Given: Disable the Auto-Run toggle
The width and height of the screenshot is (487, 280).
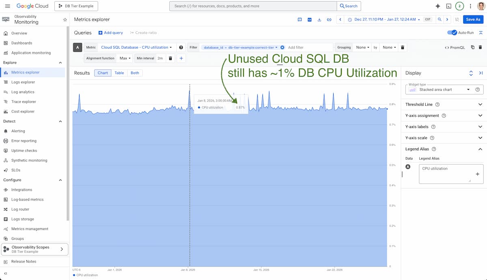Looking at the screenshot, I should (x=452, y=32).
